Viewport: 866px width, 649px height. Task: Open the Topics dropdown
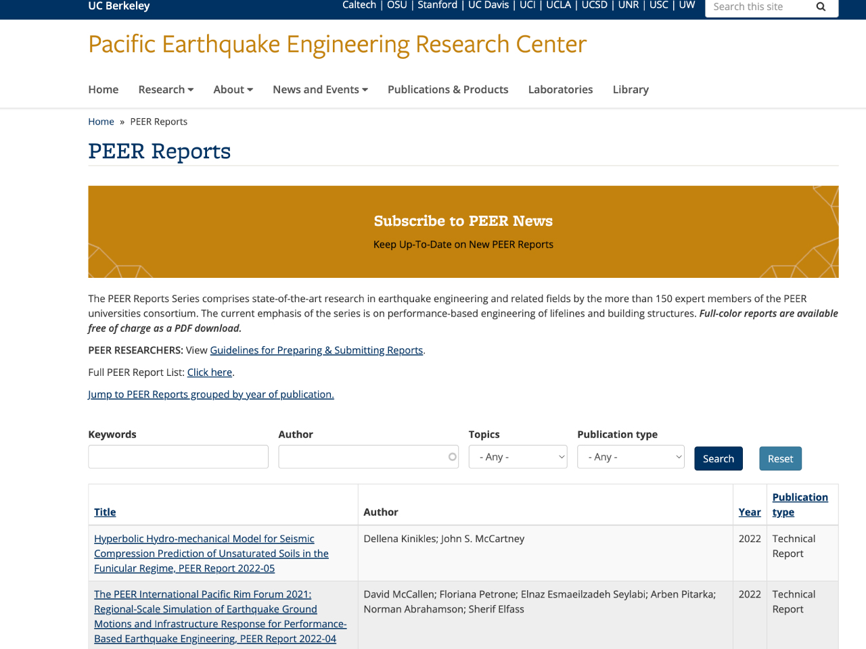(518, 457)
